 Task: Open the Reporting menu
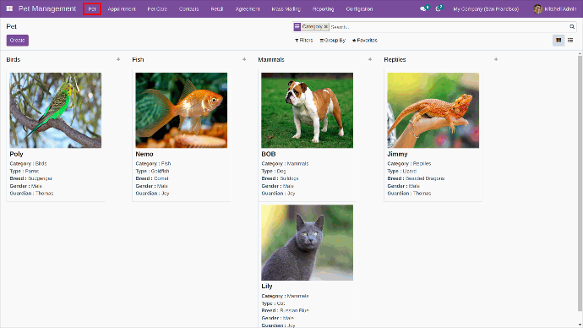click(x=323, y=9)
